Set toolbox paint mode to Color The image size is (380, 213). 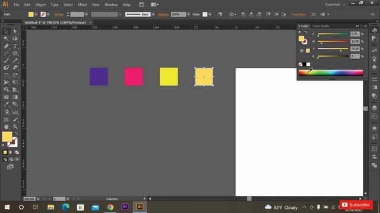tap(5, 152)
